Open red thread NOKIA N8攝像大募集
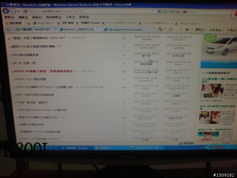This screenshot has height=178, width=237. click(x=45, y=71)
